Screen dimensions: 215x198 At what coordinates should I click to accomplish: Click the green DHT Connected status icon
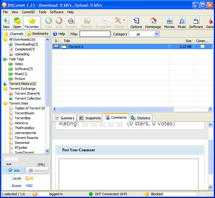91,194
